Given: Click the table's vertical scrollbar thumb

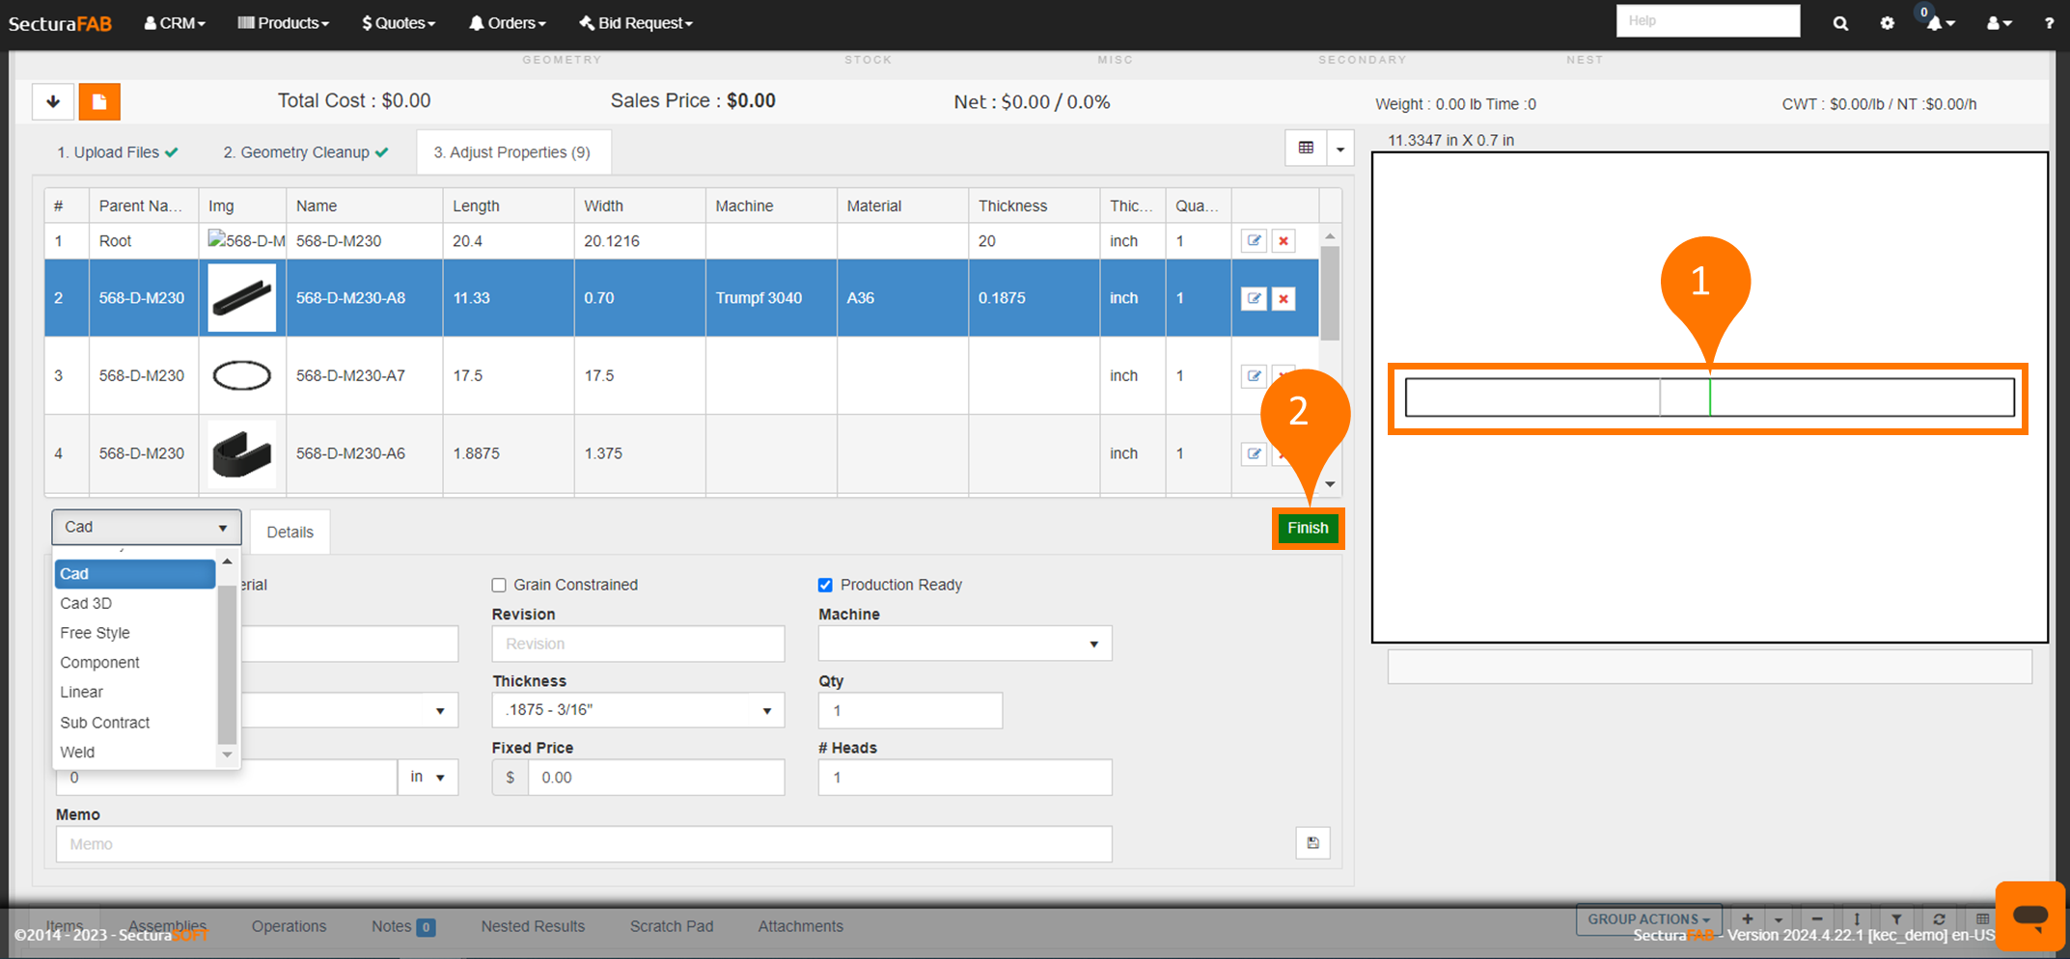Looking at the screenshot, I should tap(1330, 292).
